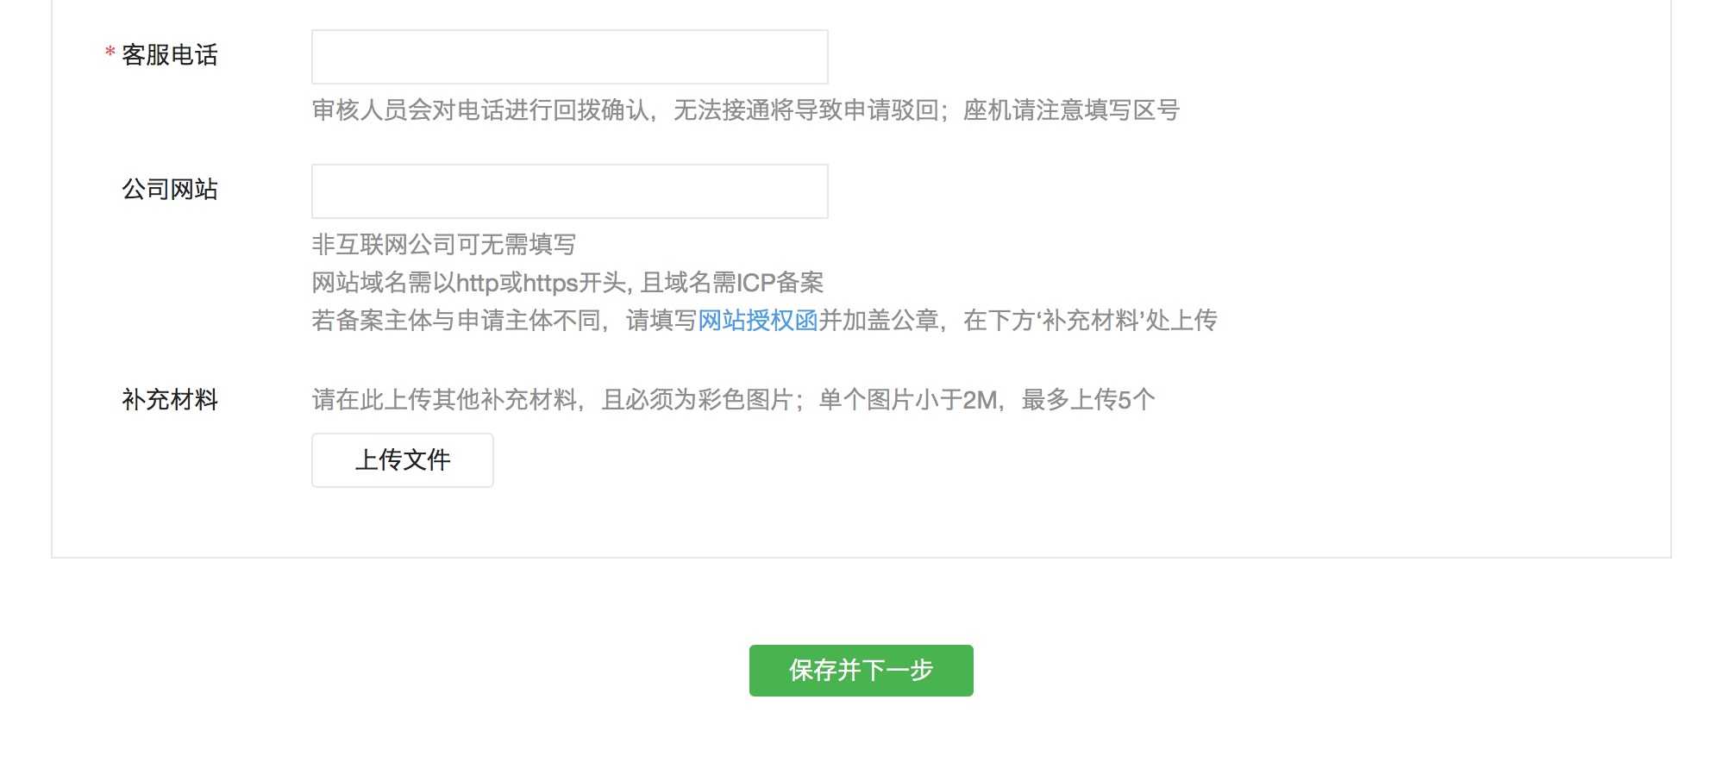1723x781 pixels.
Task: Click the 单个图片小于2M size note
Action: tap(907, 400)
